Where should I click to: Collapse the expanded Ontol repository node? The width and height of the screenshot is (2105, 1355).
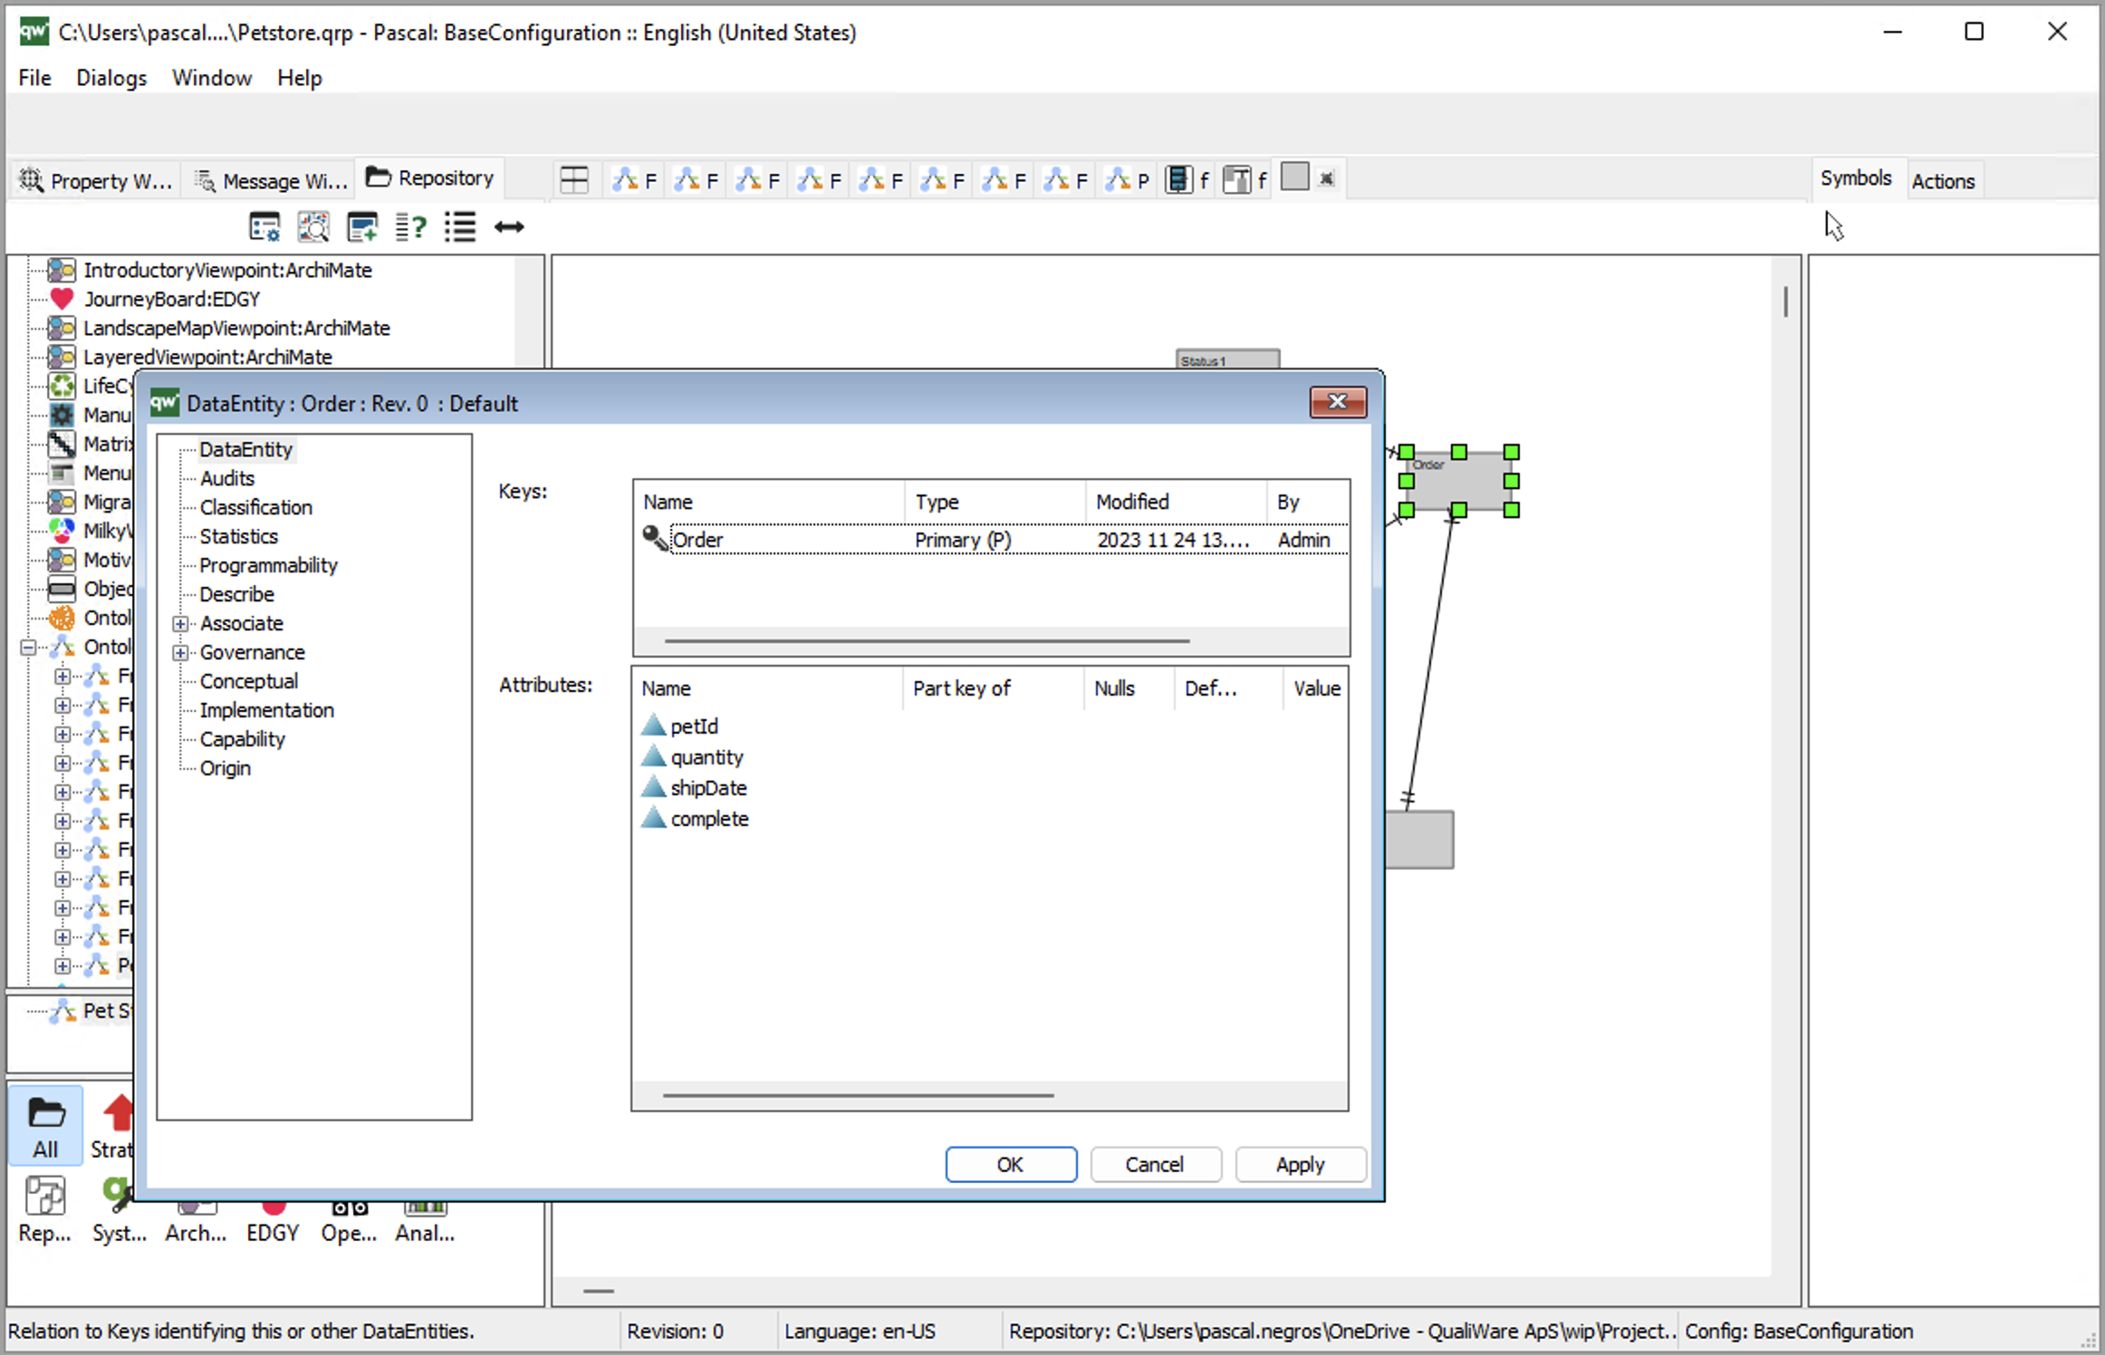click(28, 647)
